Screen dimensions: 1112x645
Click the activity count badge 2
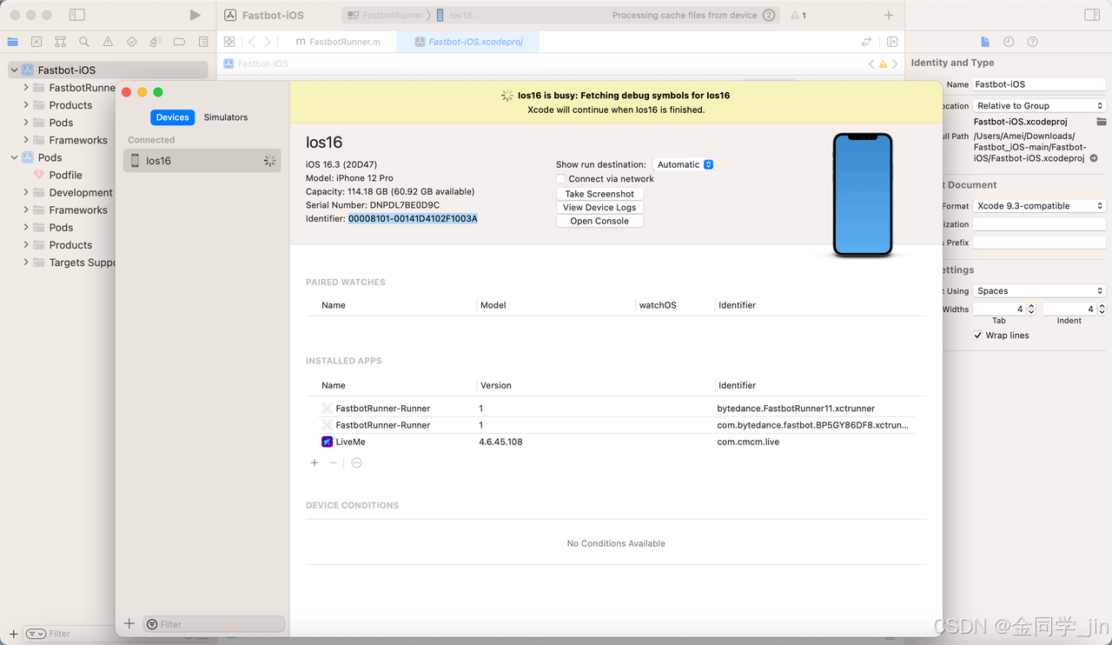769,15
